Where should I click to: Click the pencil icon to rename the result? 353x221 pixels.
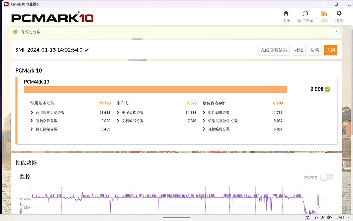(87, 50)
